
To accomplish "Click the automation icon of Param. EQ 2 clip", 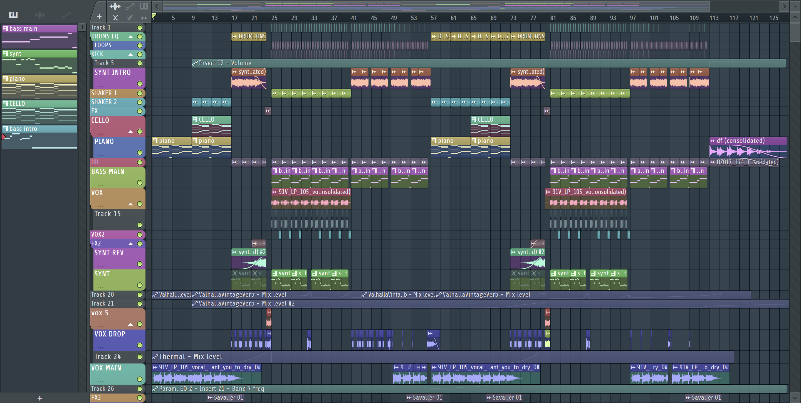I will [155, 389].
